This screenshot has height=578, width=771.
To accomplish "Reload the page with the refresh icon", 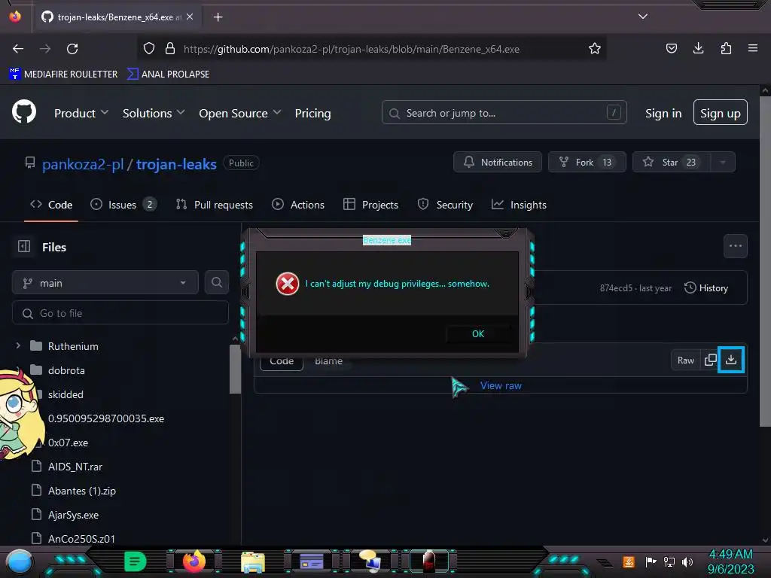I will coord(72,49).
